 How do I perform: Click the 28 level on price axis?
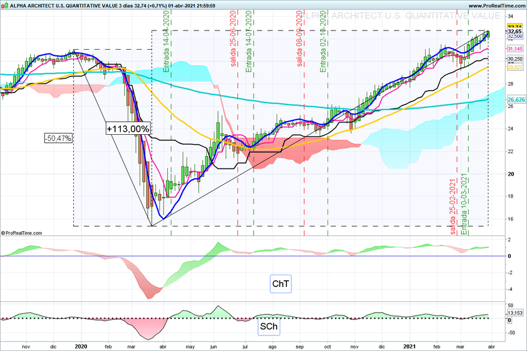(511, 84)
